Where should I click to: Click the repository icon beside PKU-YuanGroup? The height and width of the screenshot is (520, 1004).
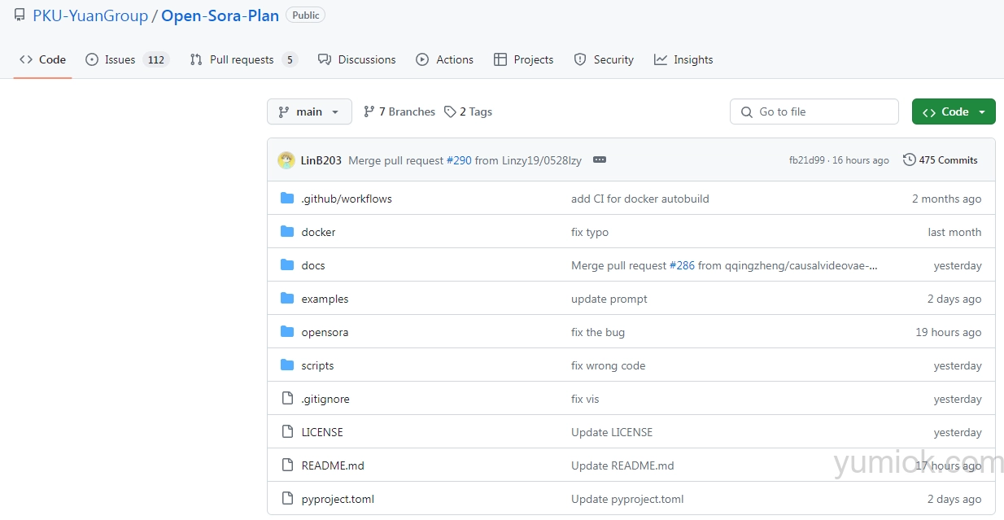[20, 15]
